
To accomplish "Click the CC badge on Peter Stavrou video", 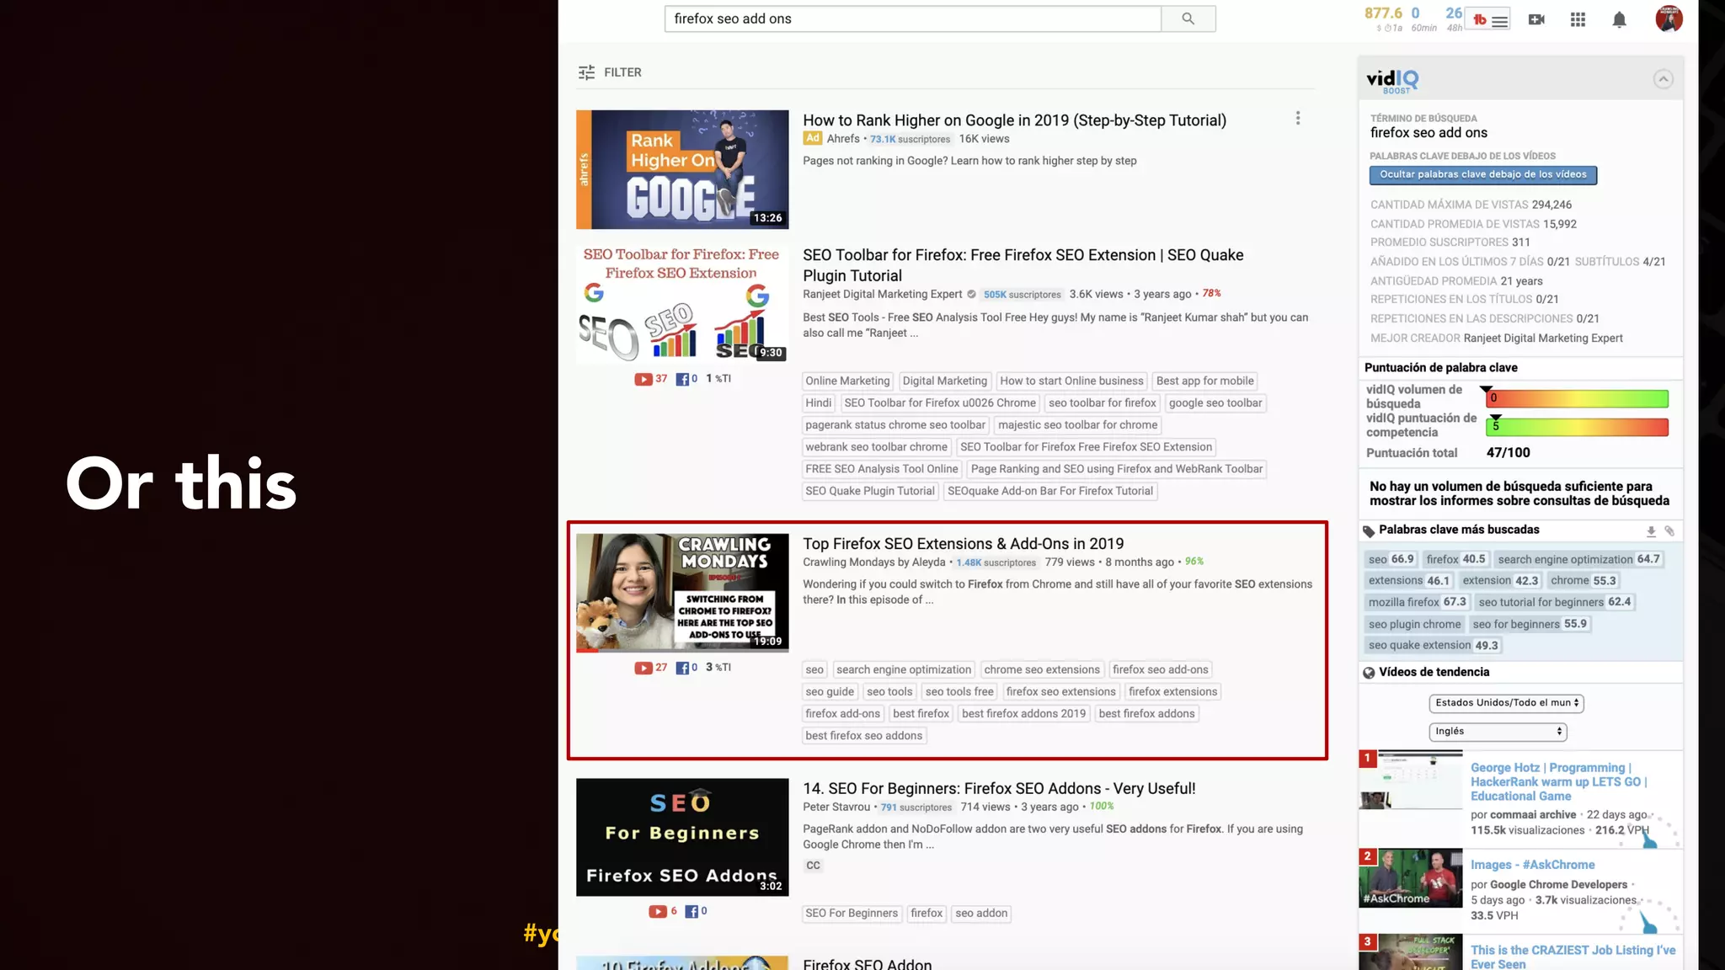I will pos(813,866).
